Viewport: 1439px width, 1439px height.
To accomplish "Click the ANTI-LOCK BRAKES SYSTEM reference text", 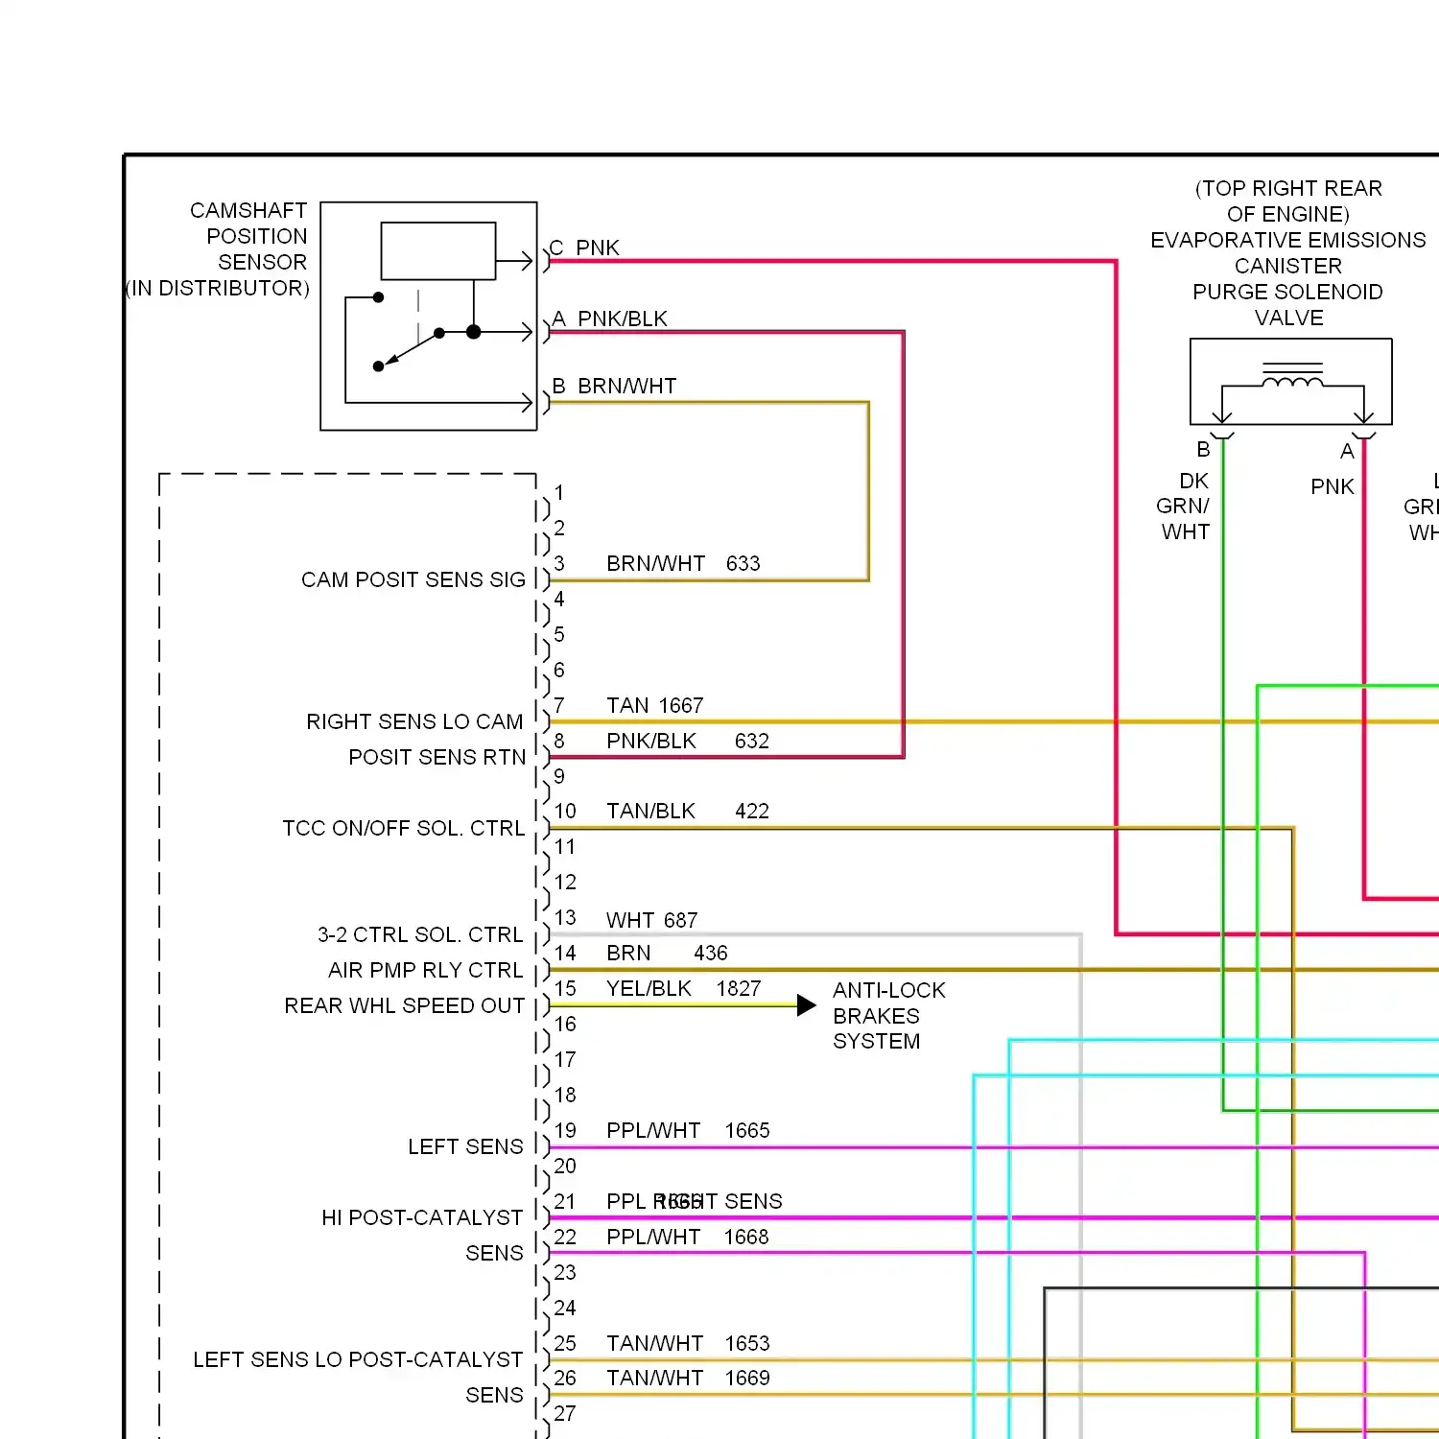I will click(x=889, y=1015).
